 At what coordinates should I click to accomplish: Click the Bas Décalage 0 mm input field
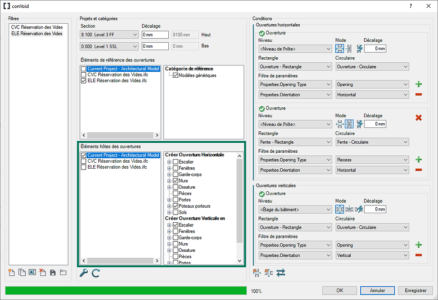click(155, 46)
